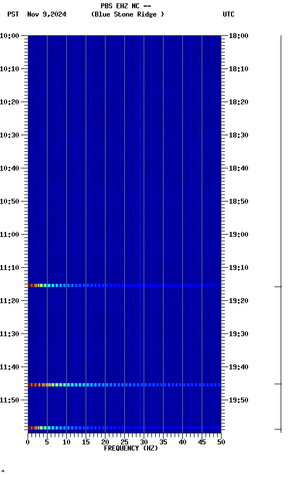Viewport: 305px width, 477px height.
Task: Click the 5 Hz frequency tick label
Action: coord(47,442)
